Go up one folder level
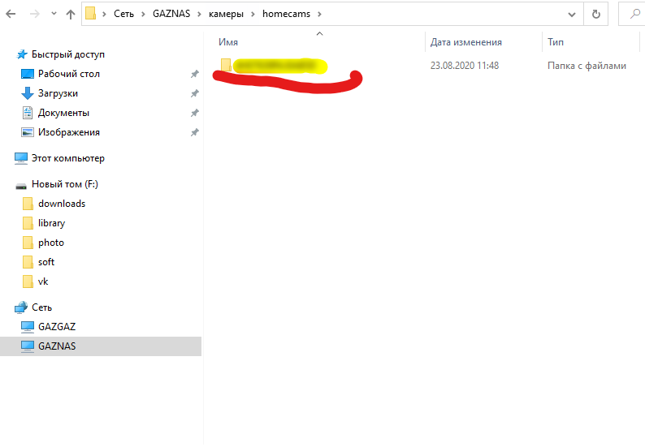 pos(71,15)
